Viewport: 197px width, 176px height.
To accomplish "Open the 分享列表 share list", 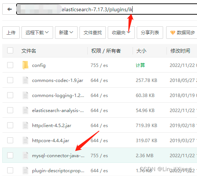I will click(x=150, y=32).
